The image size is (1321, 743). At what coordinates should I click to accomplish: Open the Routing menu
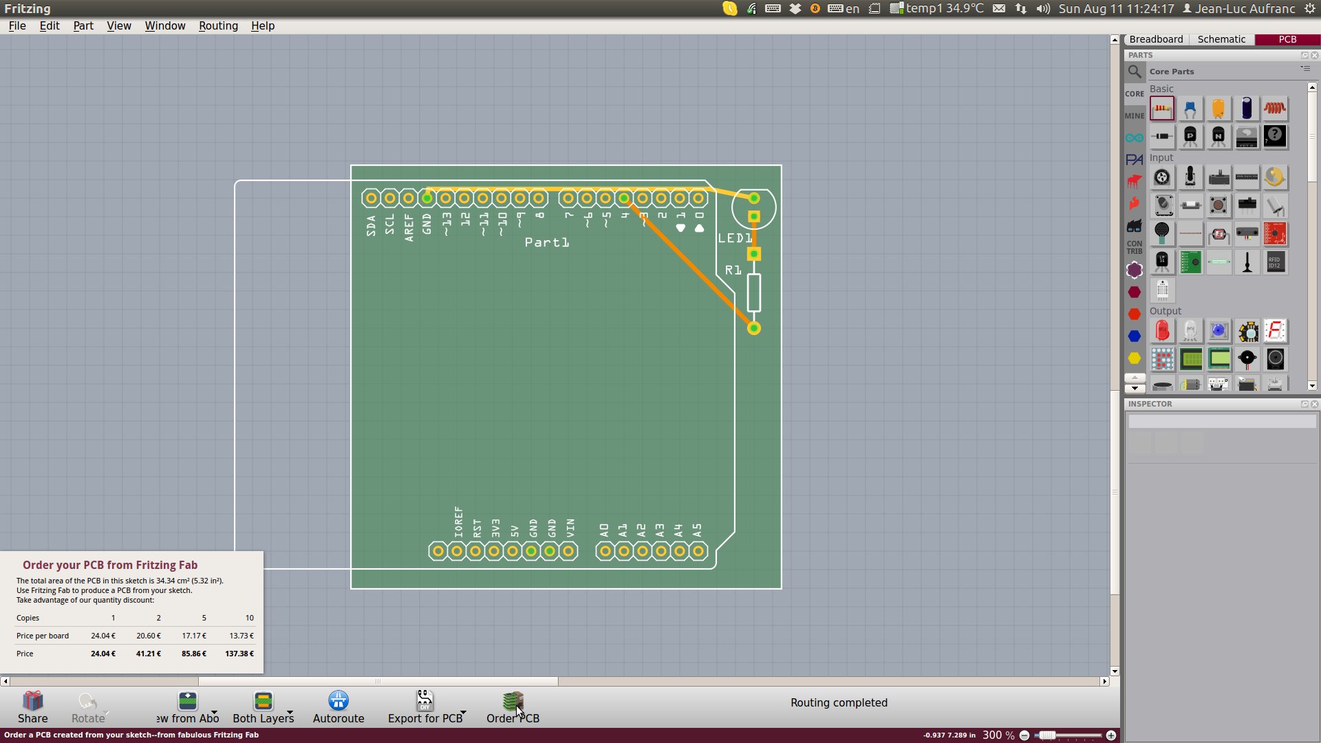(x=218, y=25)
